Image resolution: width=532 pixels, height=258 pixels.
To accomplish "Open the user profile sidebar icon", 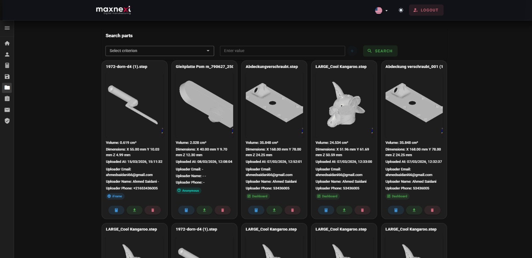I will (x=7, y=54).
